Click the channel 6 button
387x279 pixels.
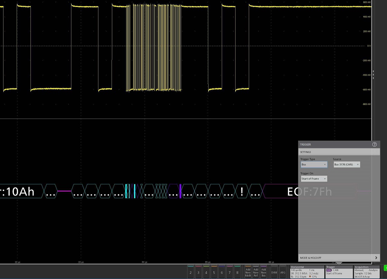pyautogui.click(x=222, y=272)
